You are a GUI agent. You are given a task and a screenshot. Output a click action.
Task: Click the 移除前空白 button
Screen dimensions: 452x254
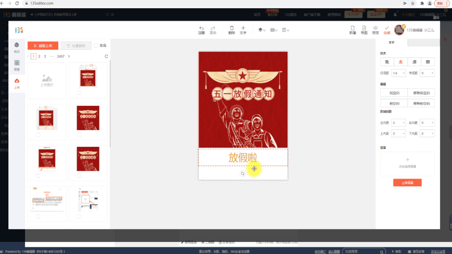click(421, 103)
